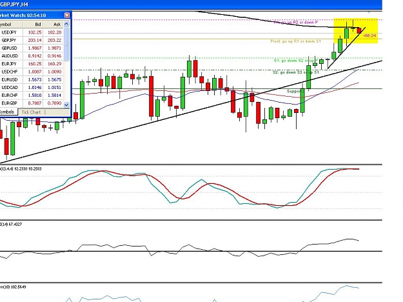Click the stochastic indicator value label
Viewport: 403px width, 302px height.
click(21, 169)
